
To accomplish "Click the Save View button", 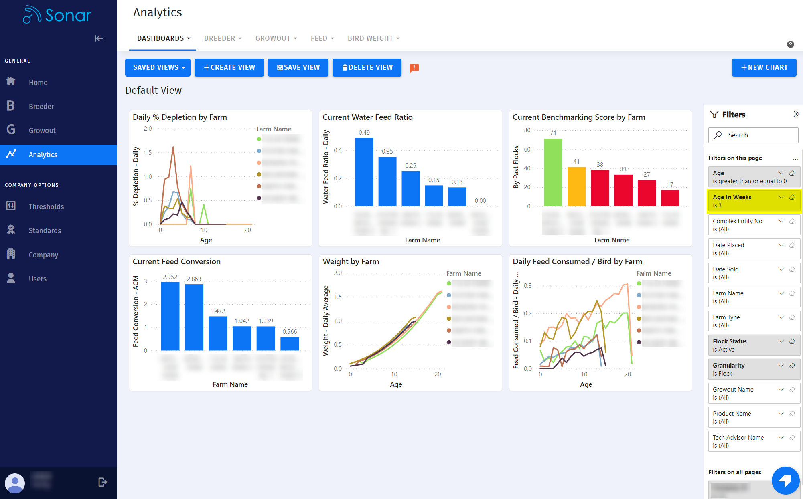I will [x=298, y=67].
